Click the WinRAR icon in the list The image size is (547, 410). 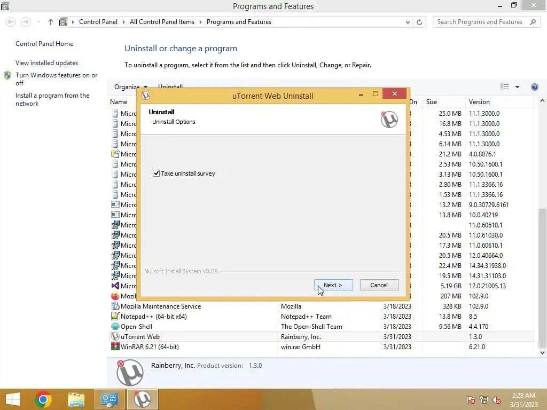pyautogui.click(x=115, y=347)
